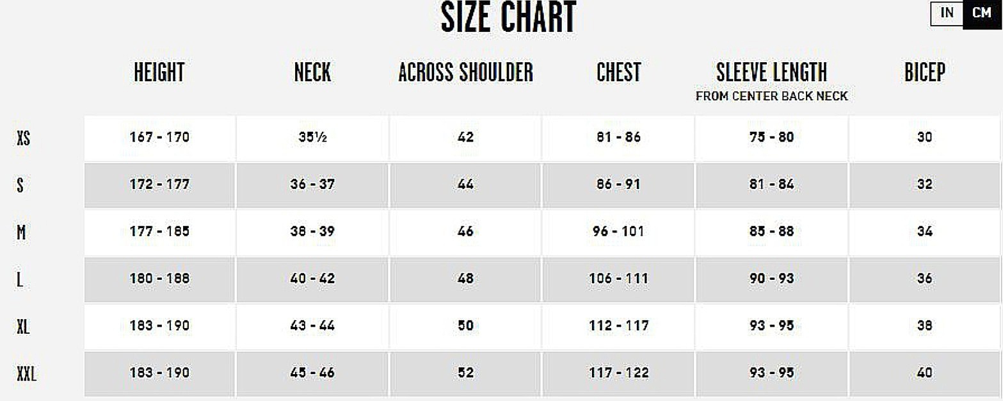Image resolution: width=1003 pixels, height=401 pixels.
Task: Select the CM unit option
Action: tap(981, 14)
